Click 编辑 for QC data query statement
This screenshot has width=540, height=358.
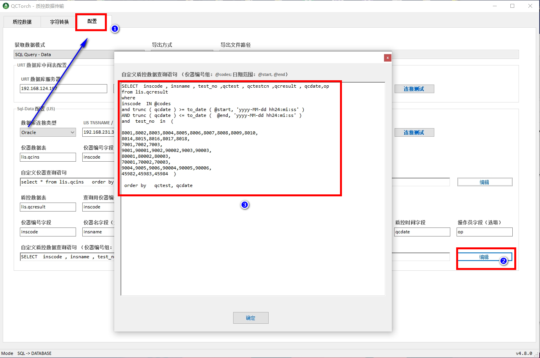[x=484, y=257]
